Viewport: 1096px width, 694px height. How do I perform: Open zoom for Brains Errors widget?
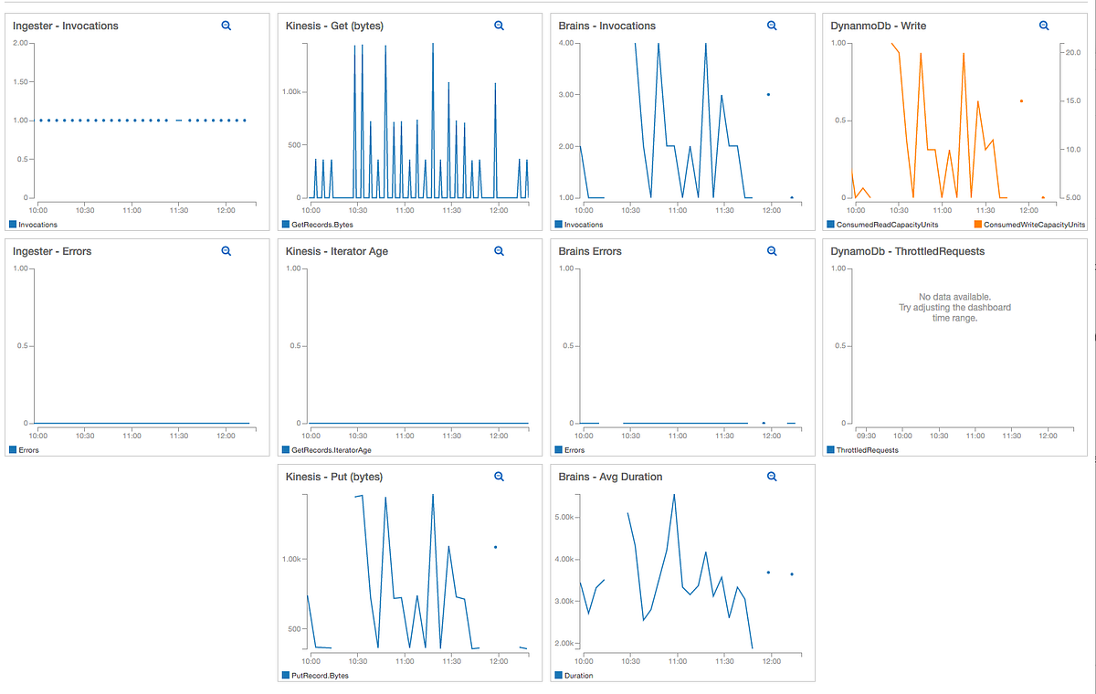click(772, 251)
